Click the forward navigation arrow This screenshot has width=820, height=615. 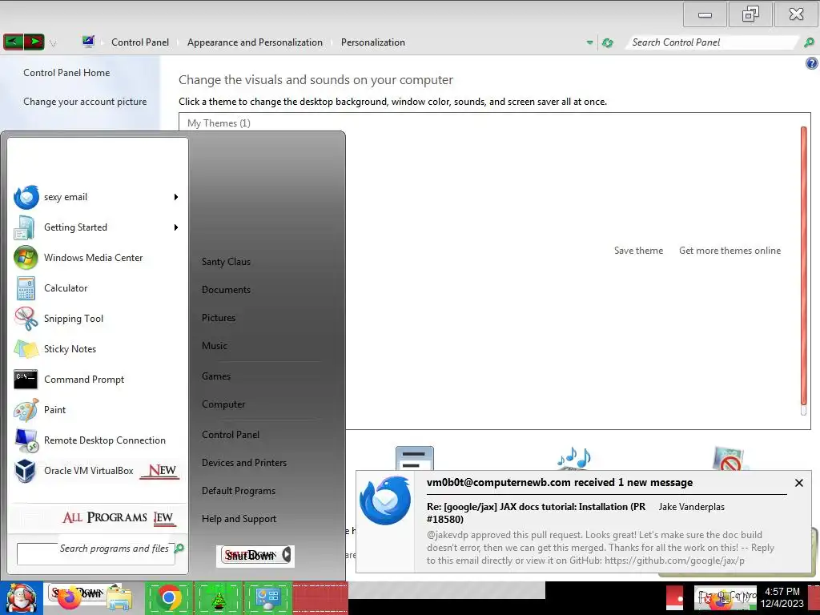tap(34, 42)
